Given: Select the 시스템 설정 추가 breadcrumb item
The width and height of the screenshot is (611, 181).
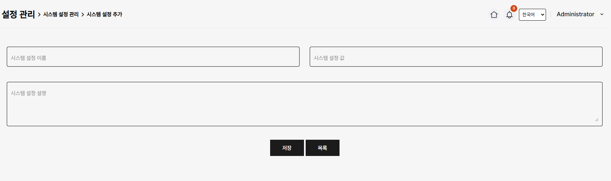Looking at the screenshot, I should point(104,14).
